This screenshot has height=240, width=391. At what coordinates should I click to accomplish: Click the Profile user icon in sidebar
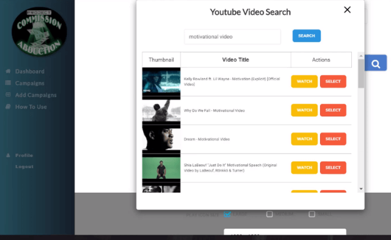pyautogui.click(x=8, y=155)
